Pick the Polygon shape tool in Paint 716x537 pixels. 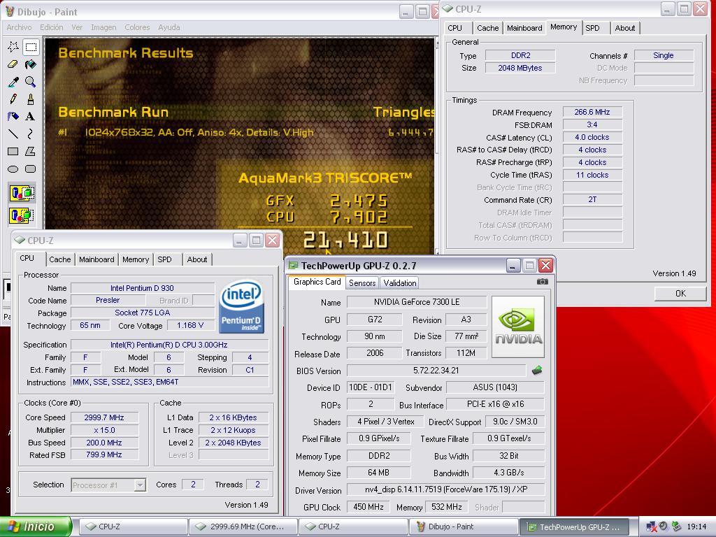tap(31, 151)
